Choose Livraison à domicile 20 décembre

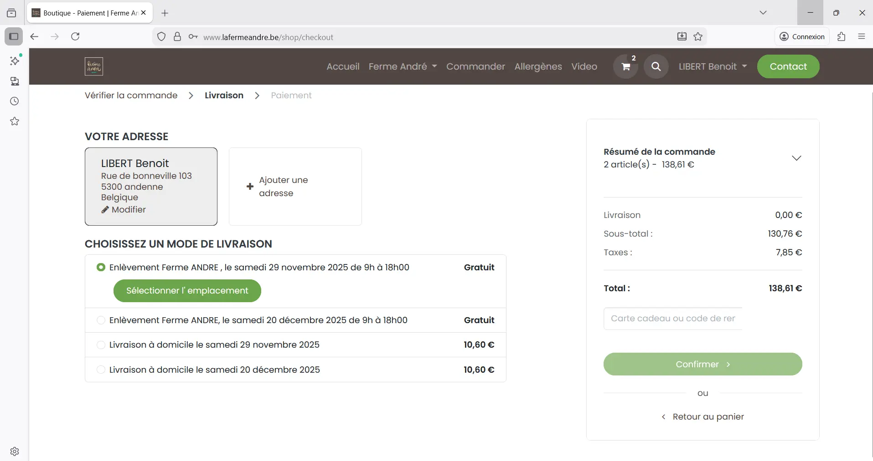tap(101, 370)
